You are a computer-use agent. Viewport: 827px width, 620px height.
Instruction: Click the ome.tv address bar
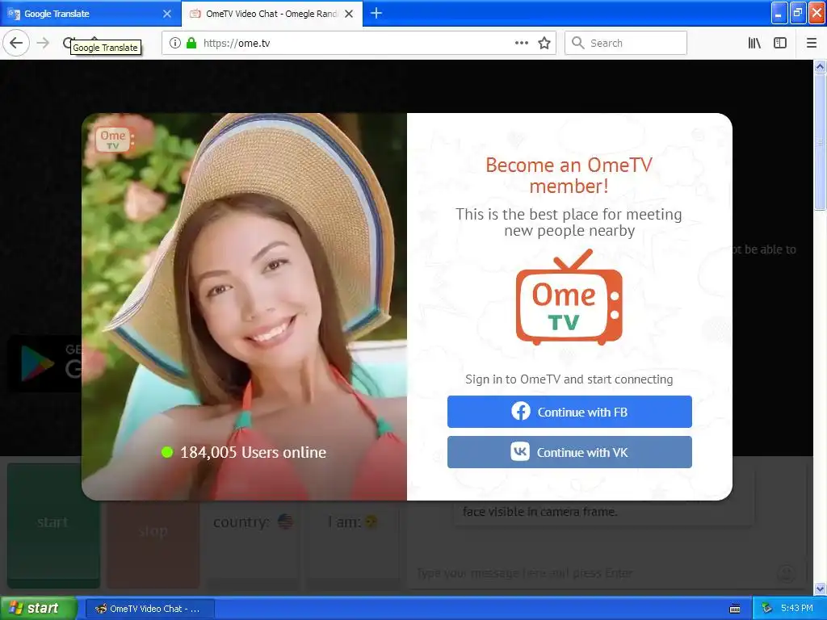(x=359, y=43)
